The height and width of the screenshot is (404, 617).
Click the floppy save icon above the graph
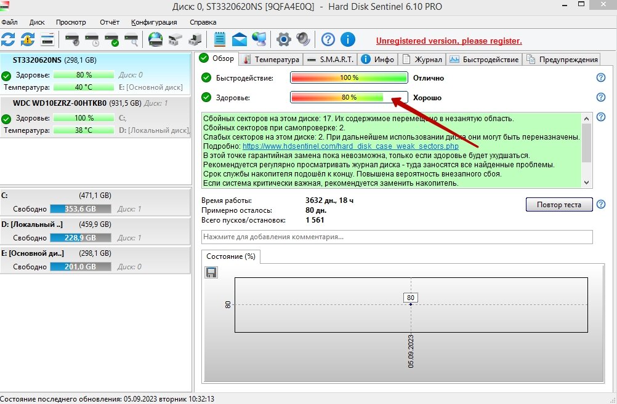coord(211,272)
